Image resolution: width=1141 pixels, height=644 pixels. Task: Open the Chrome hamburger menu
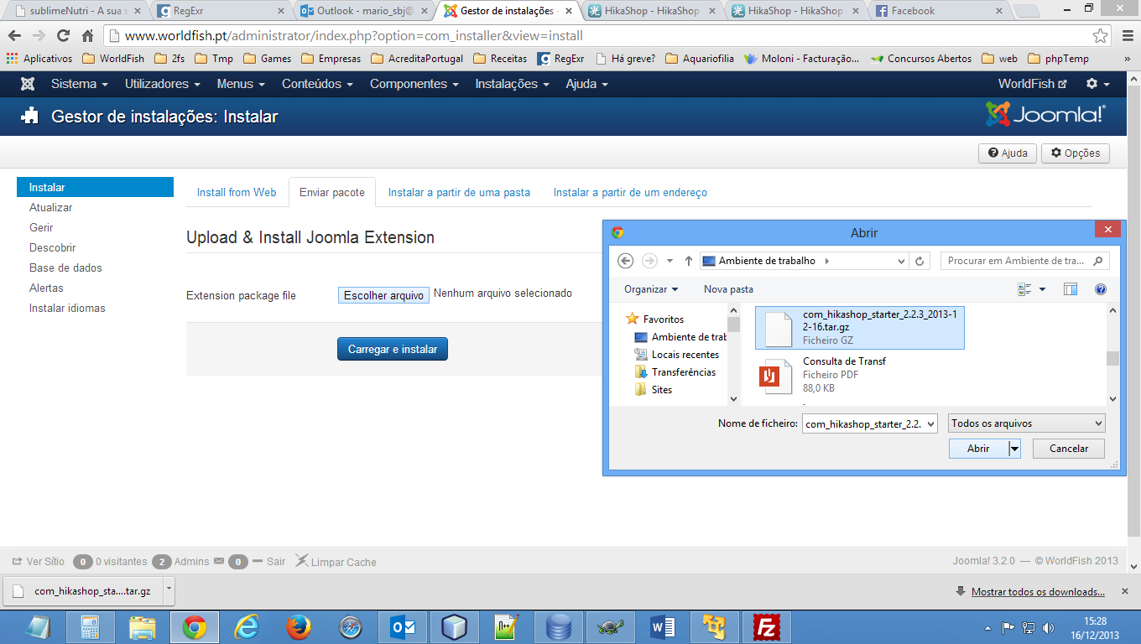click(1127, 36)
